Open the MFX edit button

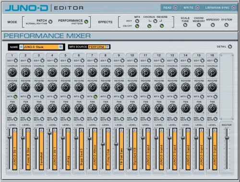coord(137,21)
